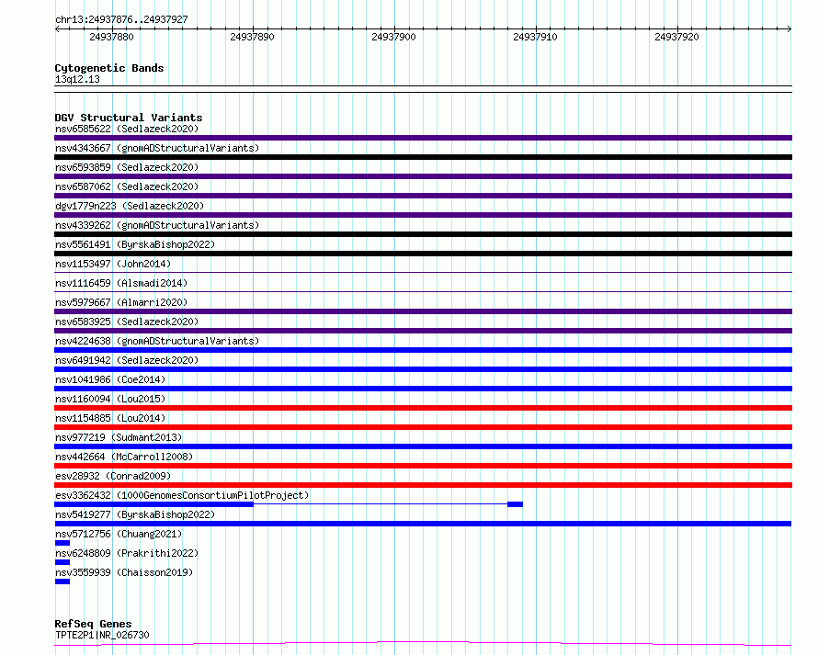Open variant nsv6587062 (Sedlazeck2020)
818x655 pixels.
click(x=127, y=186)
